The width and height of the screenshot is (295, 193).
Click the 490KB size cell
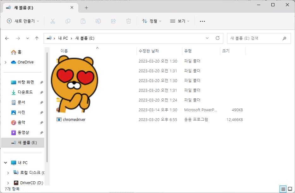[237, 110]
